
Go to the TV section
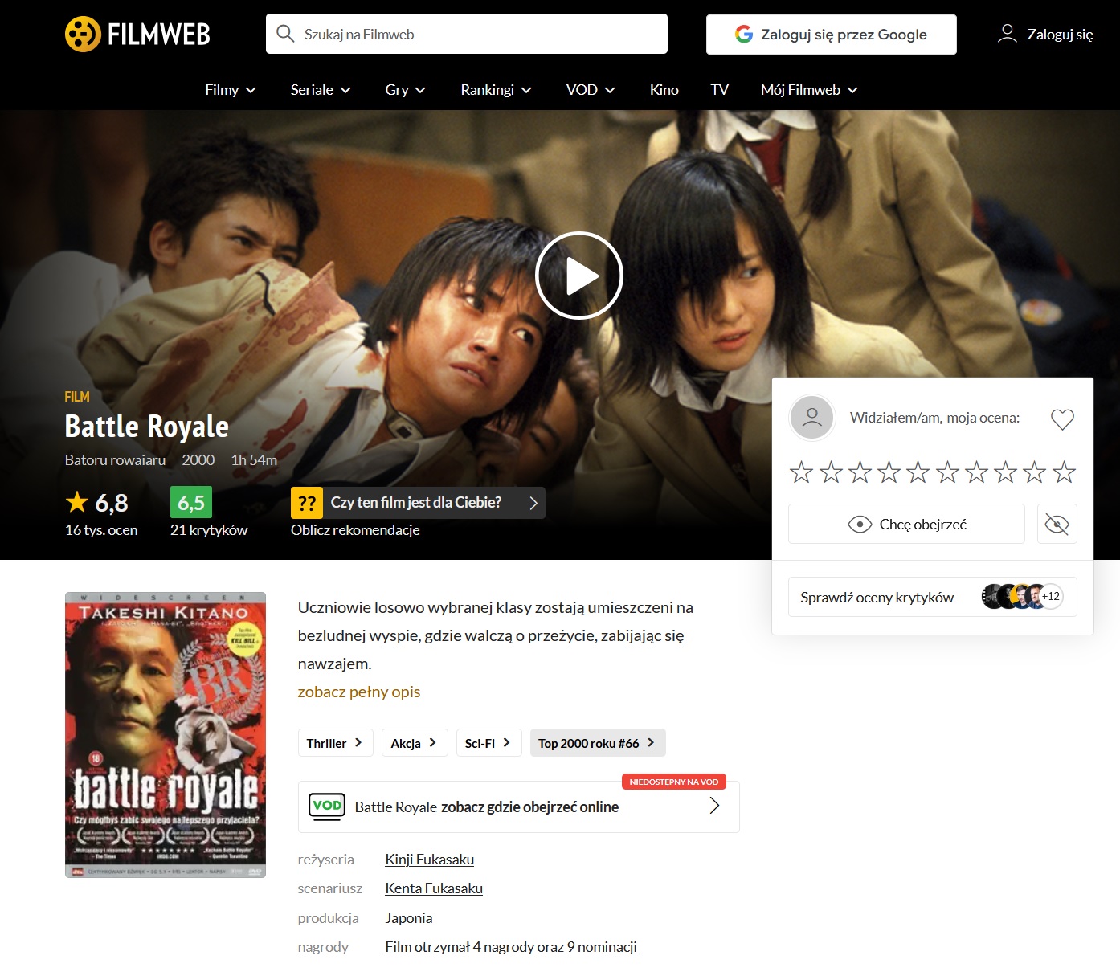click(x=719, y=90)
